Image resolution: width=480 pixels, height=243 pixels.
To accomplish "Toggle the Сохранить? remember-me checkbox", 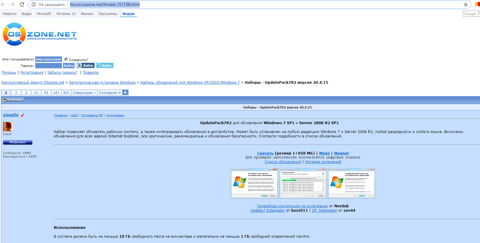I will (x=66, y=59).
